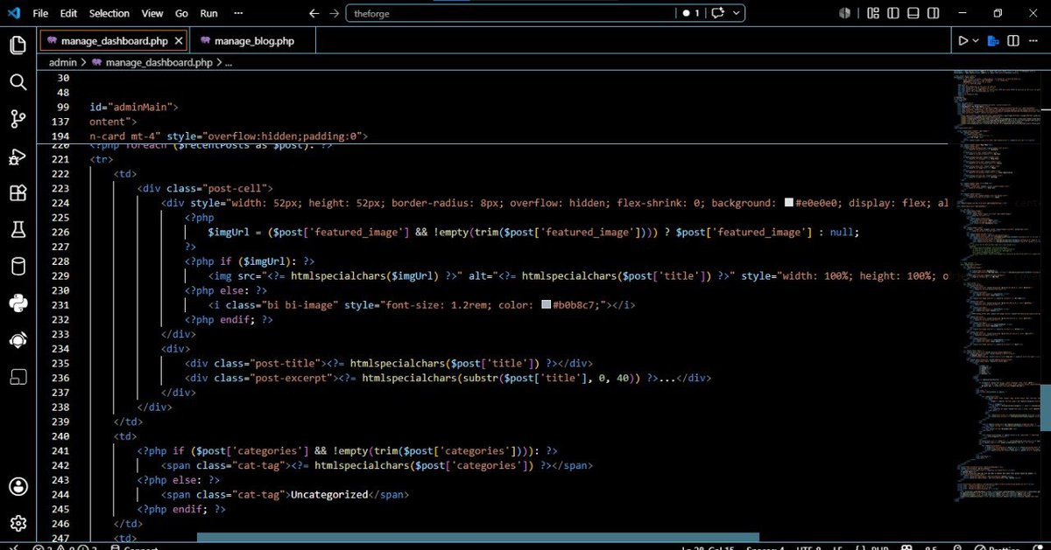
Task: Open the headset-shaped assistant view
Action: (x=18, y=340)
